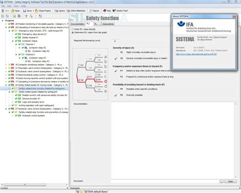This screenshot has height=193, width=241.
Task: Click the SB icon of Safety module K1
Action: [19, 38]
